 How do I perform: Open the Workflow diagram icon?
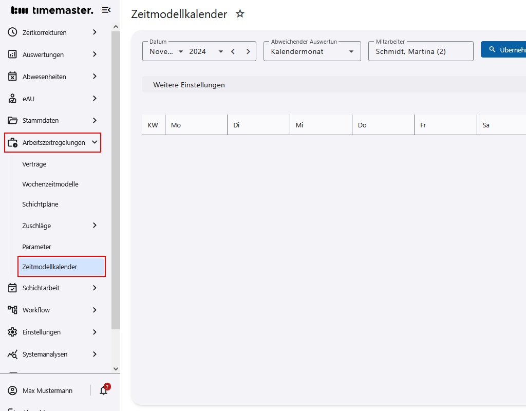coord(12,310)
